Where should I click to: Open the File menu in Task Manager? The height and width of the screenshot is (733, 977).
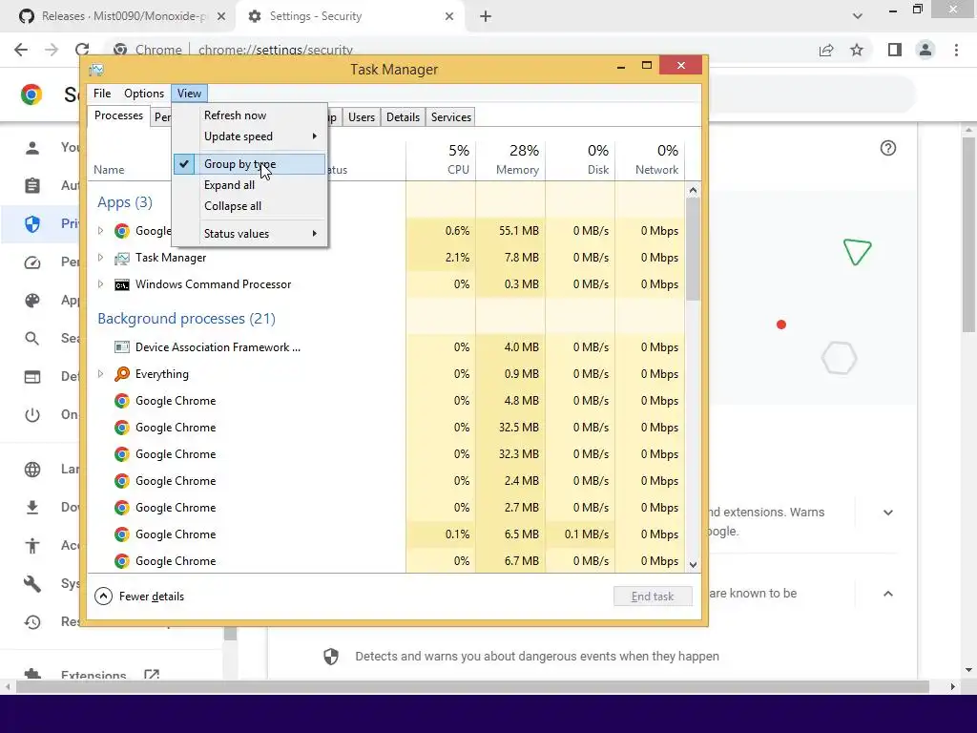[x=102, y=94]
